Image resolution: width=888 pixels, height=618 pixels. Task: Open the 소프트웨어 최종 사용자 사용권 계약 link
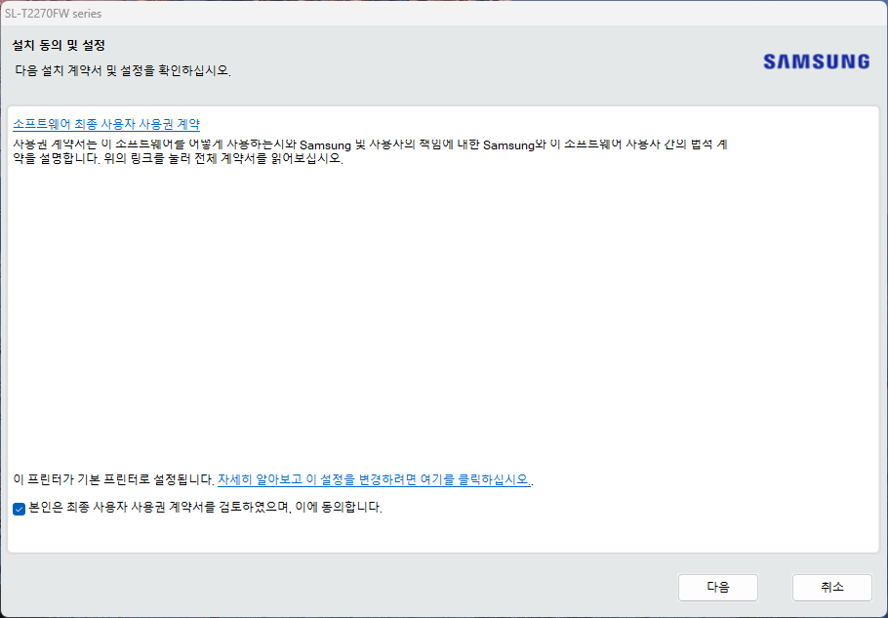(x=106, y=124)
